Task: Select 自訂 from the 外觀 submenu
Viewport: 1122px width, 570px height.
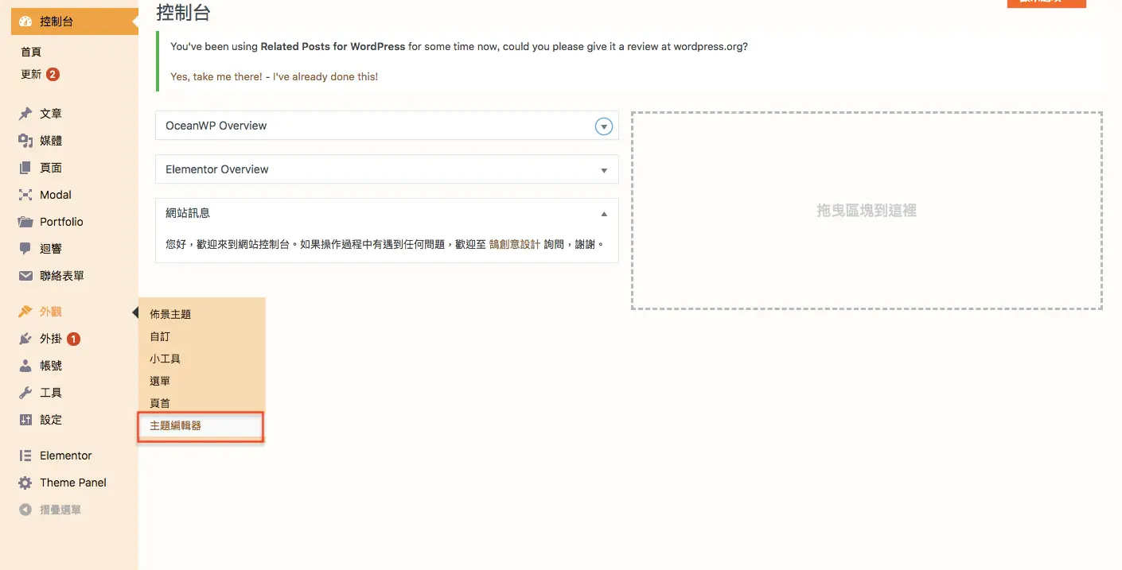Action: 160,336
